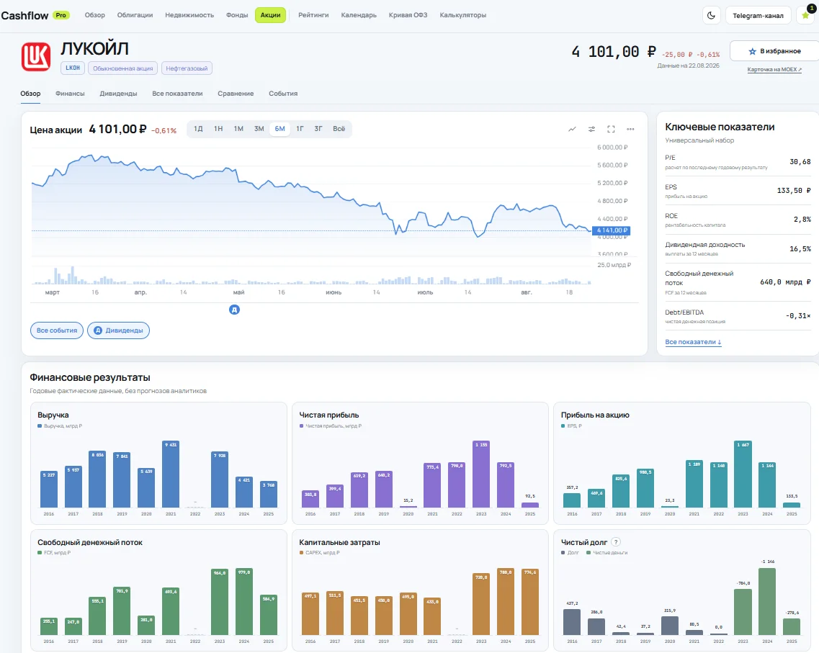Click Дивидендная доходность 16,5% value

pos(800,249)
